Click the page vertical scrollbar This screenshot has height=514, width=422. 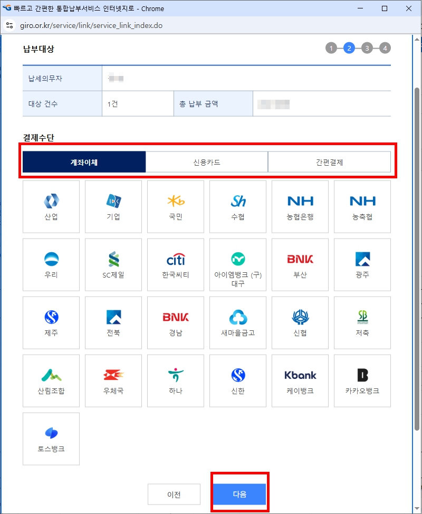click(x=417, y=259)
